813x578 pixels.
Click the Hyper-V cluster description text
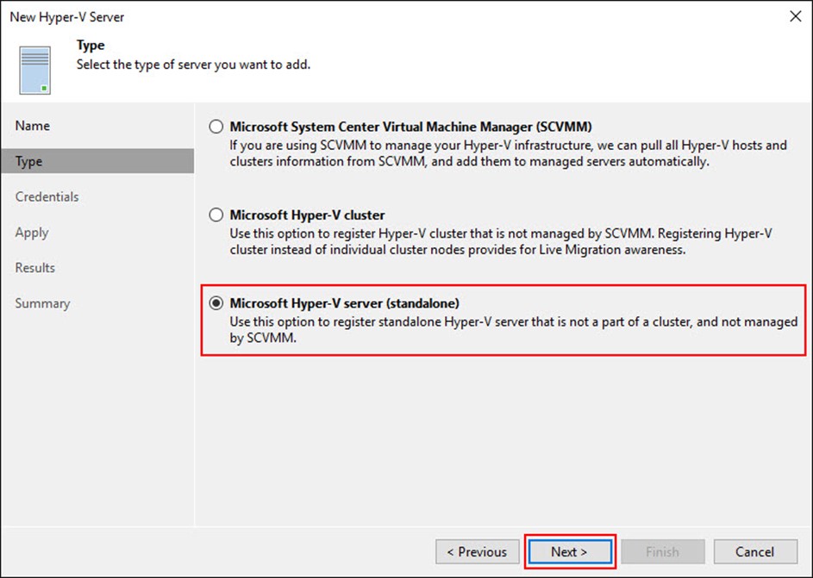501,241
